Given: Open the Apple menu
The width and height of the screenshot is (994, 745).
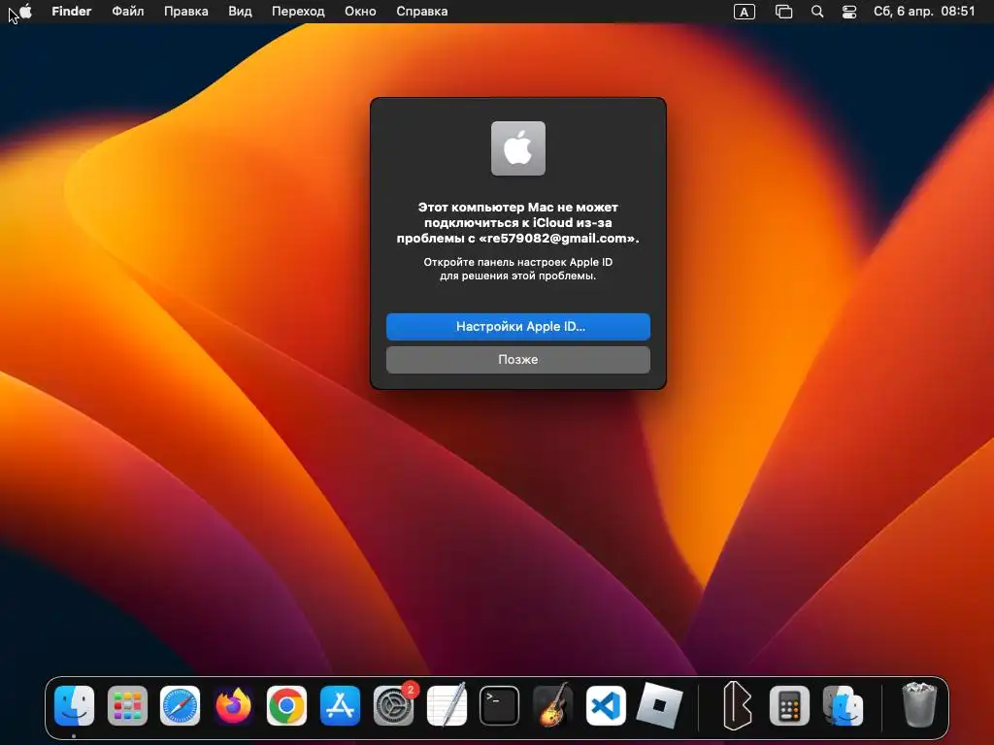Looking at the screenshot, I should [x=25, y=12].
